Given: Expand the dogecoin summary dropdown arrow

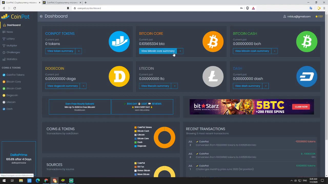Looking at the screenshot, I should [83, 86].
